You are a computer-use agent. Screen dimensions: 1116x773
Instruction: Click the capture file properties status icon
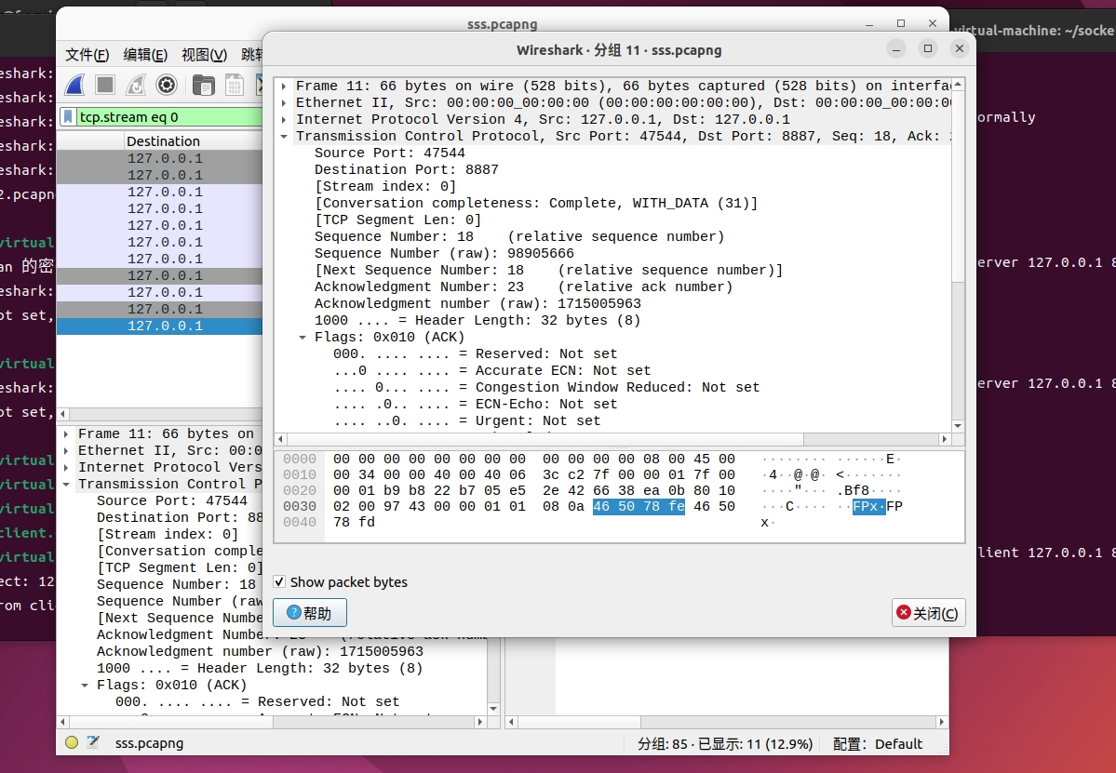(93, 742)
